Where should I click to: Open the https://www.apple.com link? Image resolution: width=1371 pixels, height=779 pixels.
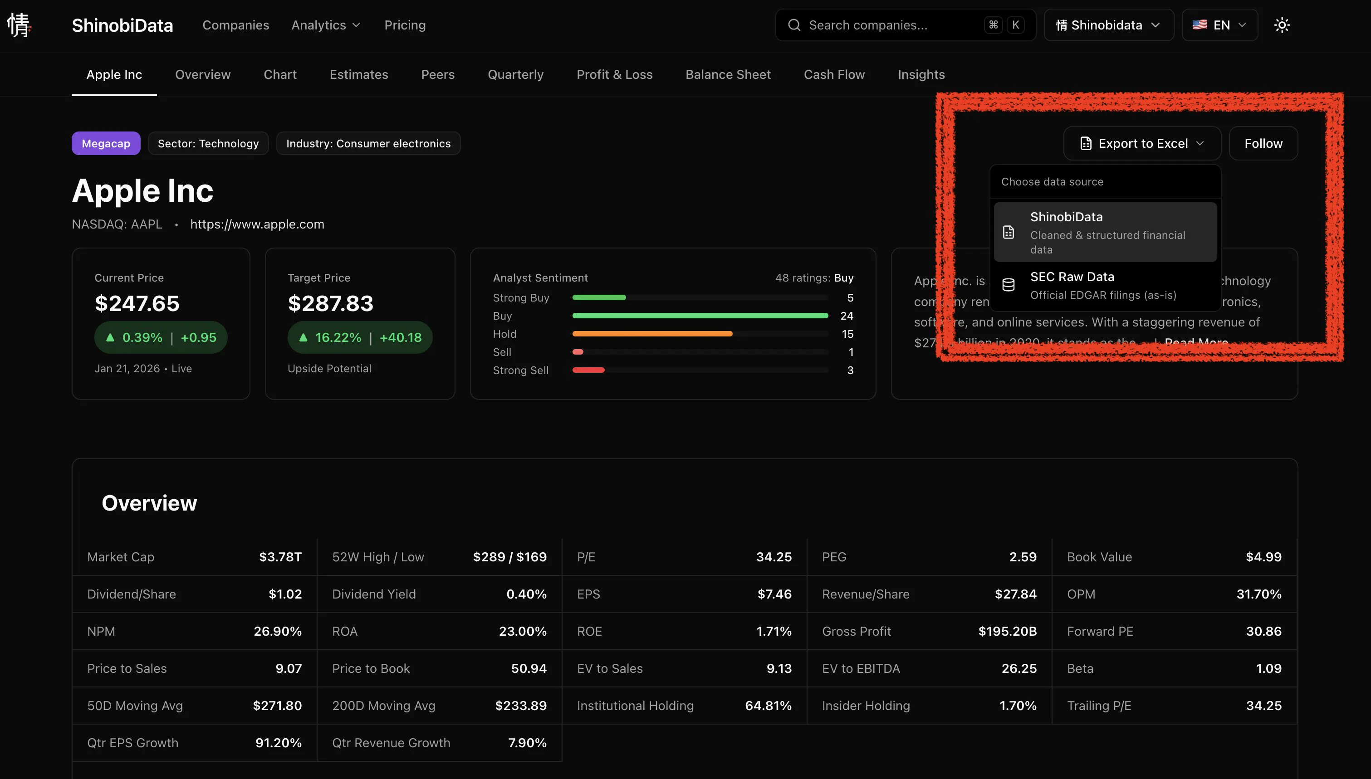(257, 224)
